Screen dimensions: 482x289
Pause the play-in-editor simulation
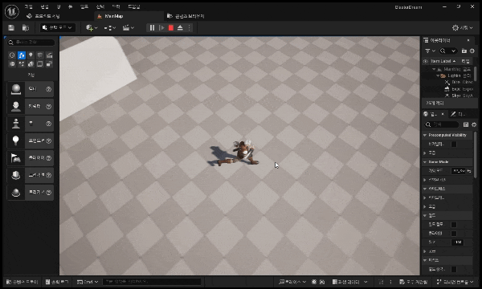(x=152, y=28)
